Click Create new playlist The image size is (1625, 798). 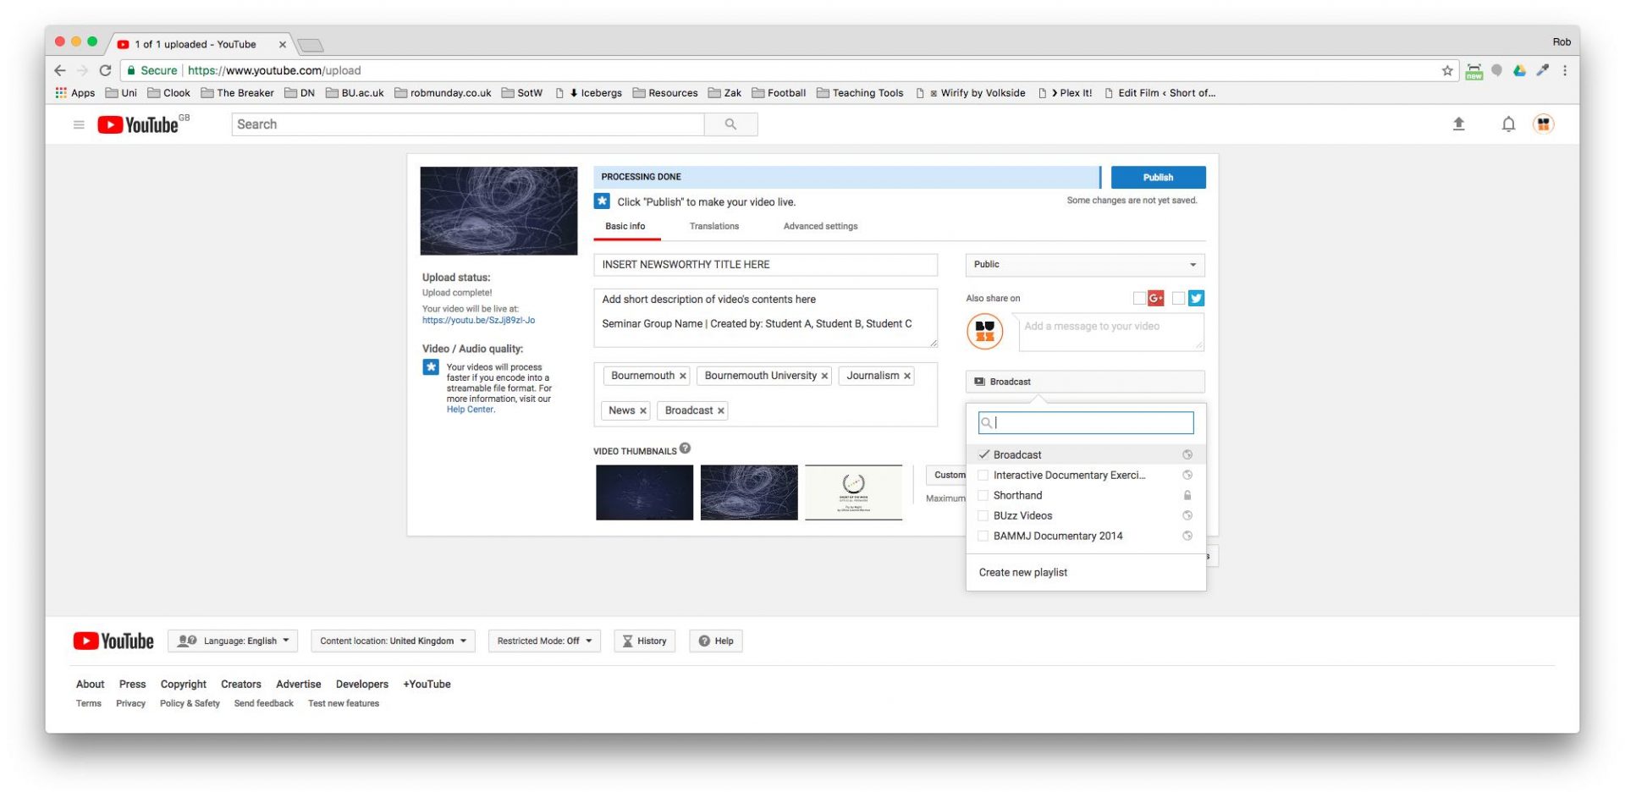(x=1022, y=573)
